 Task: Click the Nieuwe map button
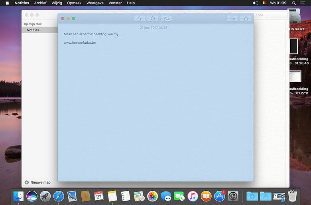click(x=37, y=182)
